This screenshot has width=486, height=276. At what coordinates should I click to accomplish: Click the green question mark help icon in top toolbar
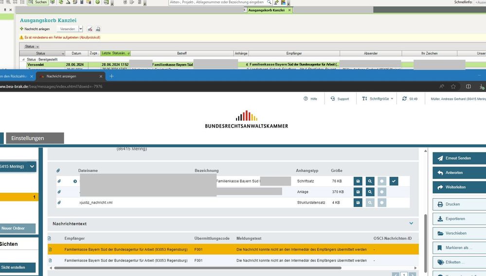(98, 2)
